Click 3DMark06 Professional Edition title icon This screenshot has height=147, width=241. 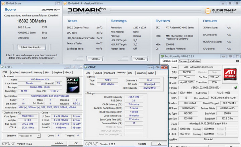[65, 3]
